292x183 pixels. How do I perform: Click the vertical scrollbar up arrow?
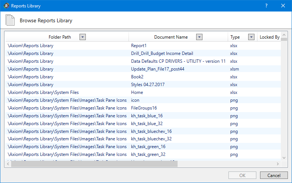[284, 34]
